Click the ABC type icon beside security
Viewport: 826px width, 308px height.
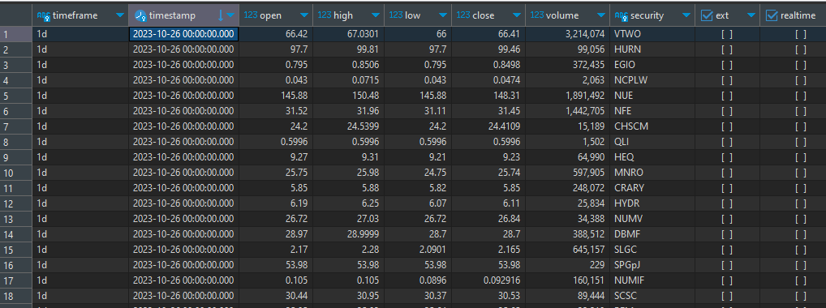point(622,15)
